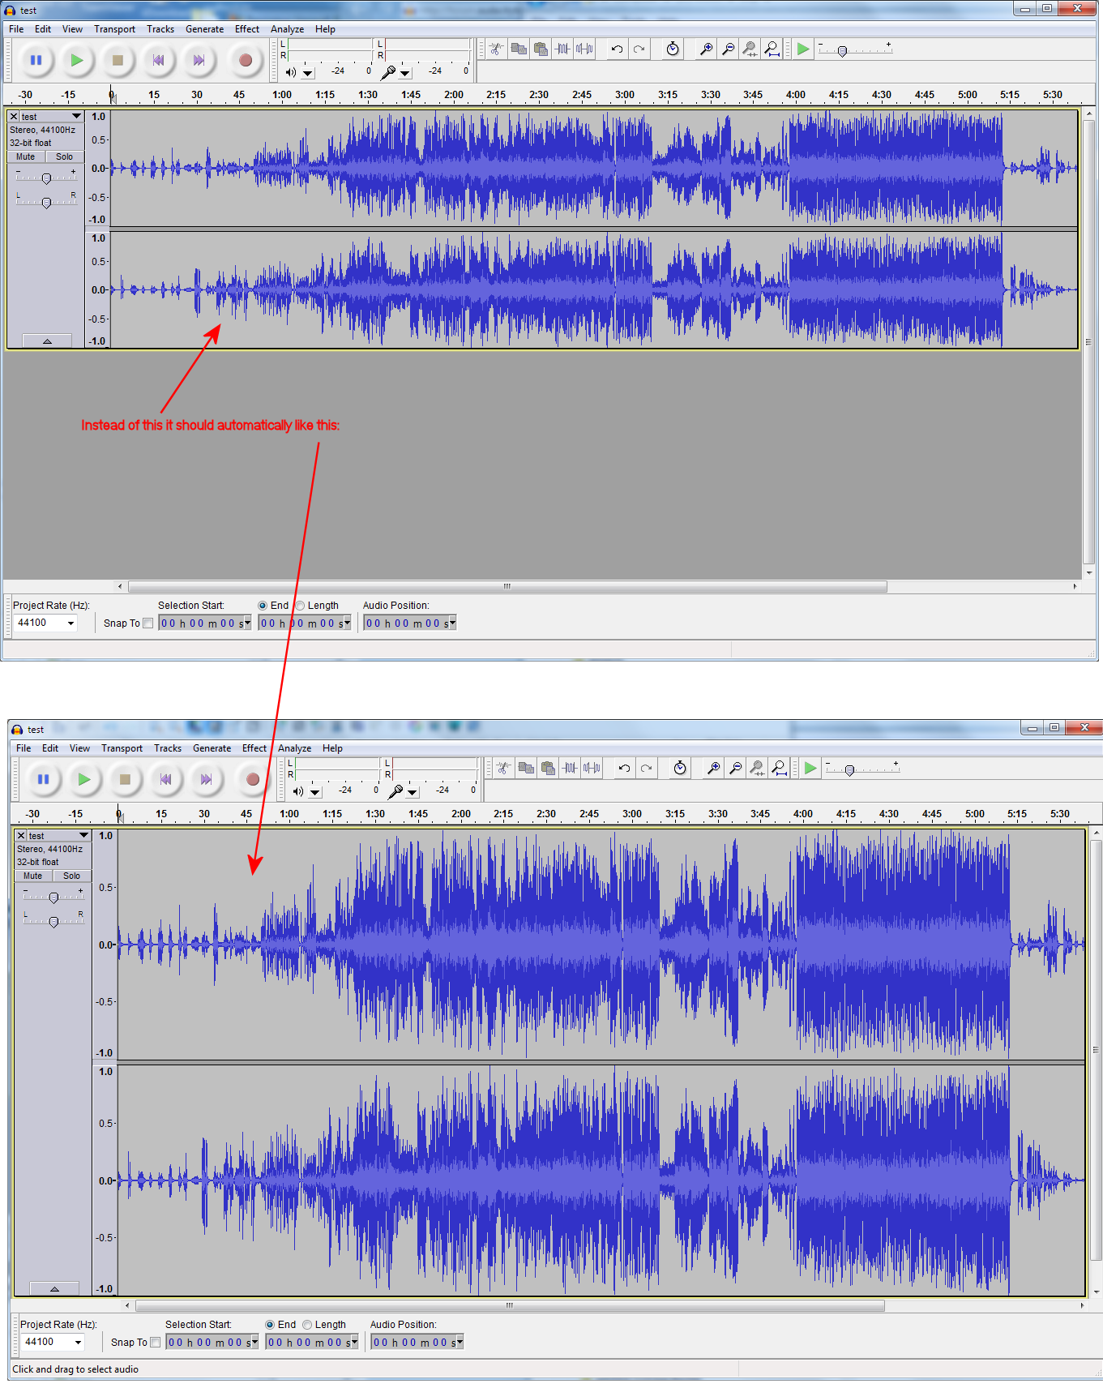Select End radio button in bottom window
This screenshot has height=1388, width=1103.
[x=270, y=1325]
